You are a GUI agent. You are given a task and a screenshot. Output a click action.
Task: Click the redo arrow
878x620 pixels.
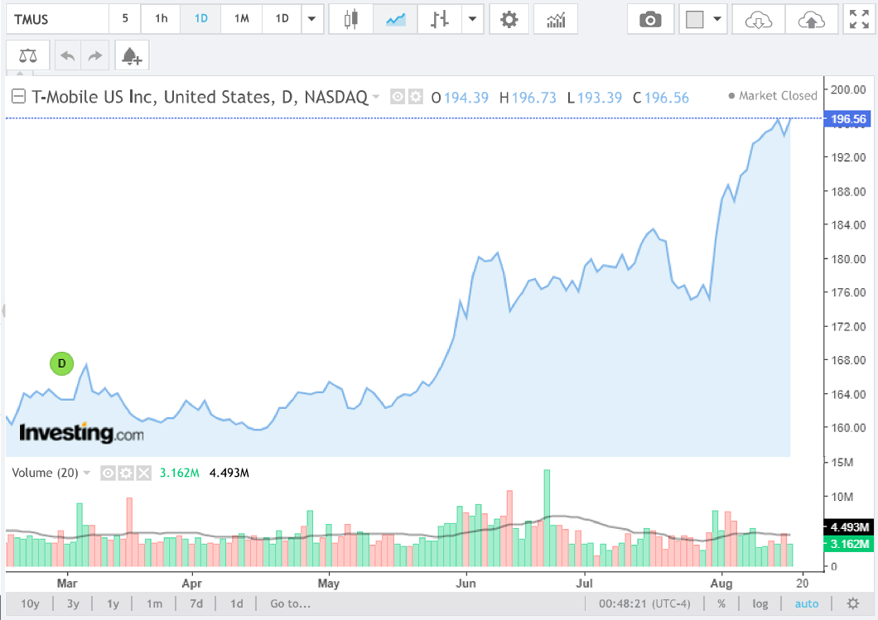pyautogui.click(x=95, y=55)
